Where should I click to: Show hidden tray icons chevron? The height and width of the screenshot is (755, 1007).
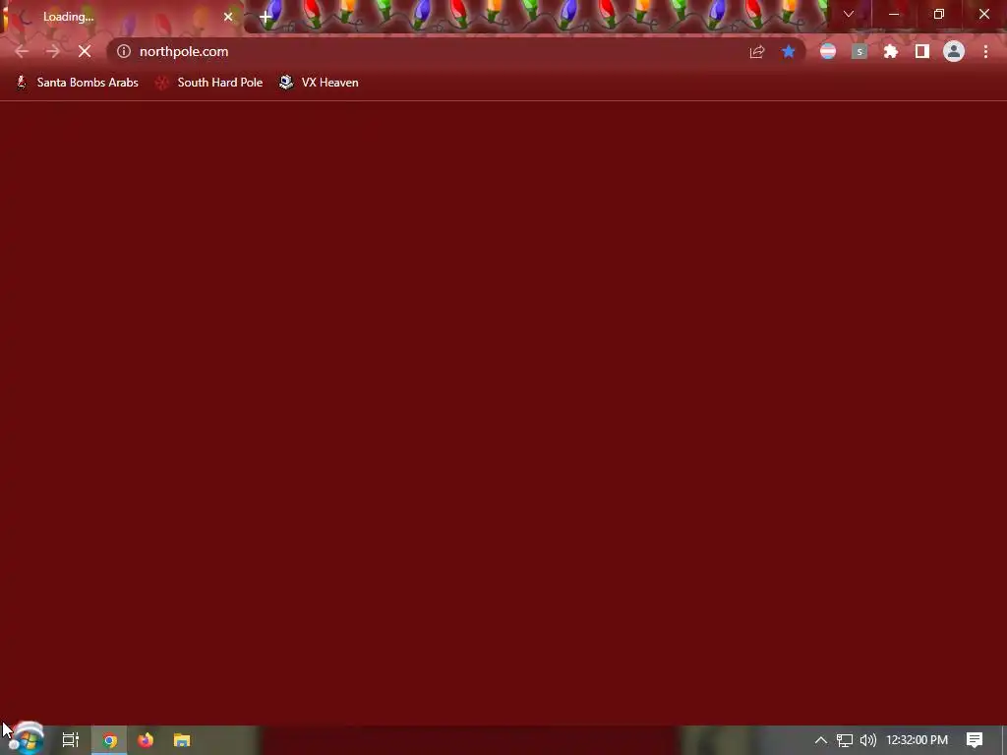[821, 740]
